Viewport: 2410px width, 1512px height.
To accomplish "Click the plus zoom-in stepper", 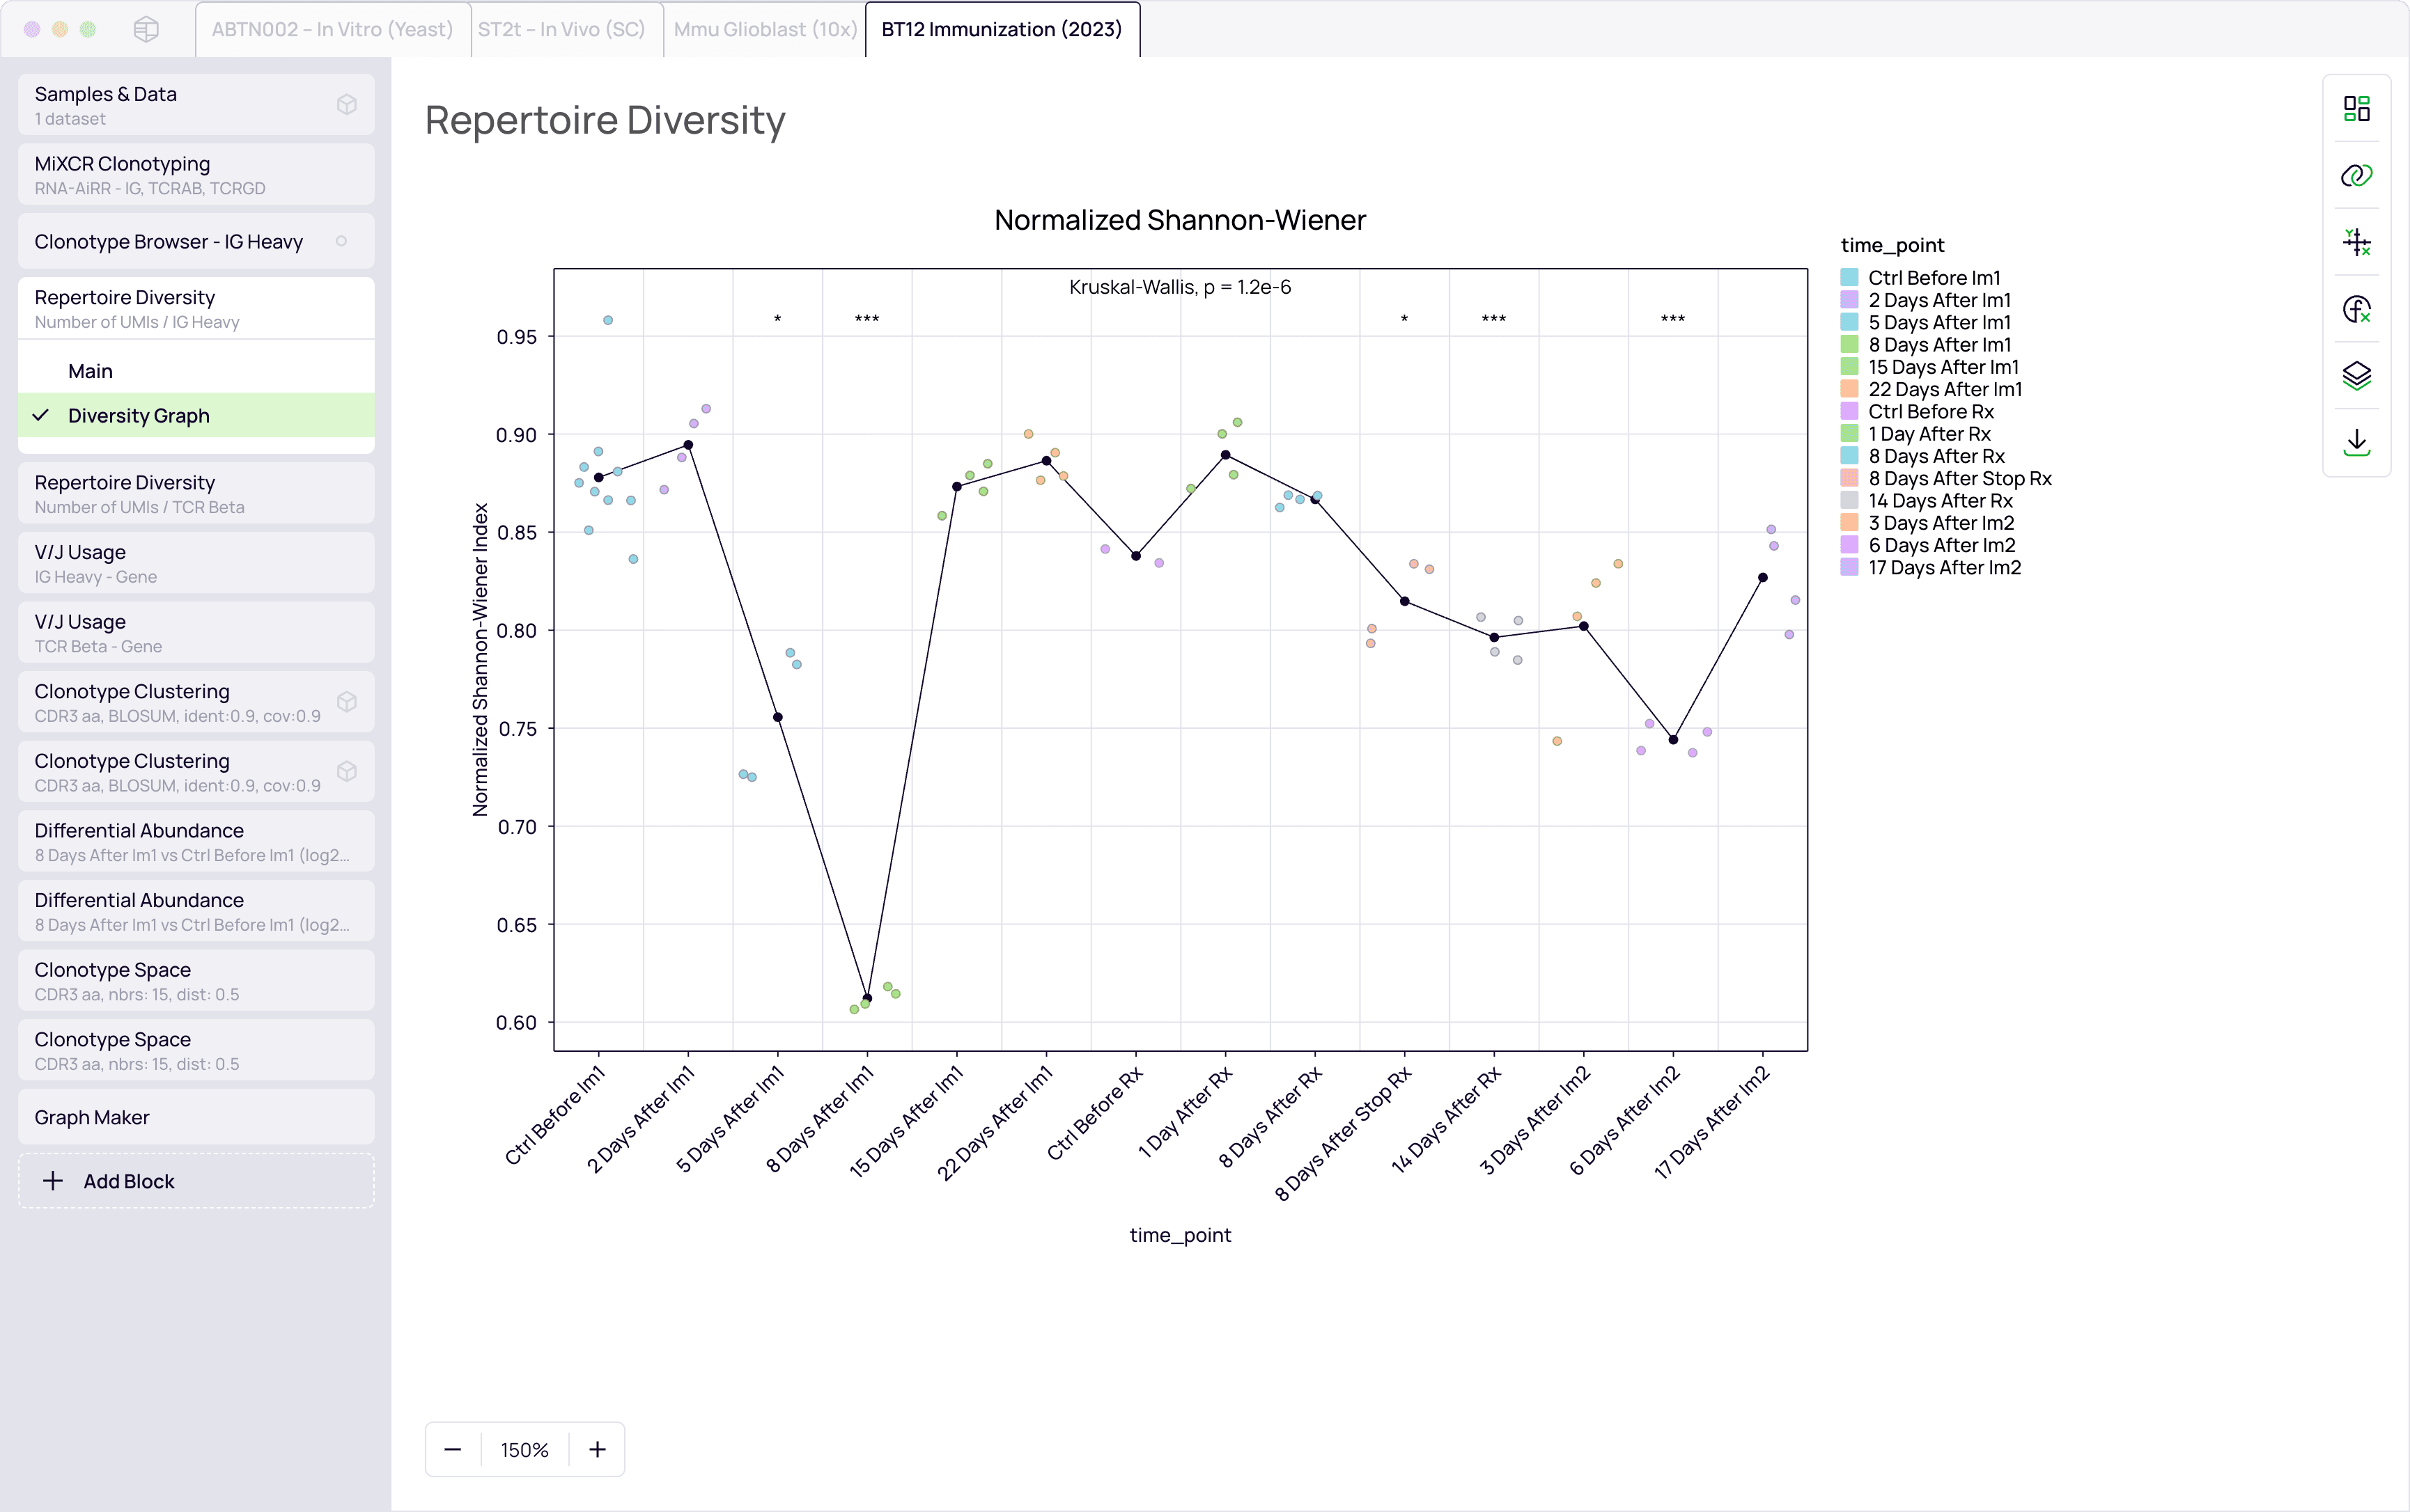I will coord(597,1449).
